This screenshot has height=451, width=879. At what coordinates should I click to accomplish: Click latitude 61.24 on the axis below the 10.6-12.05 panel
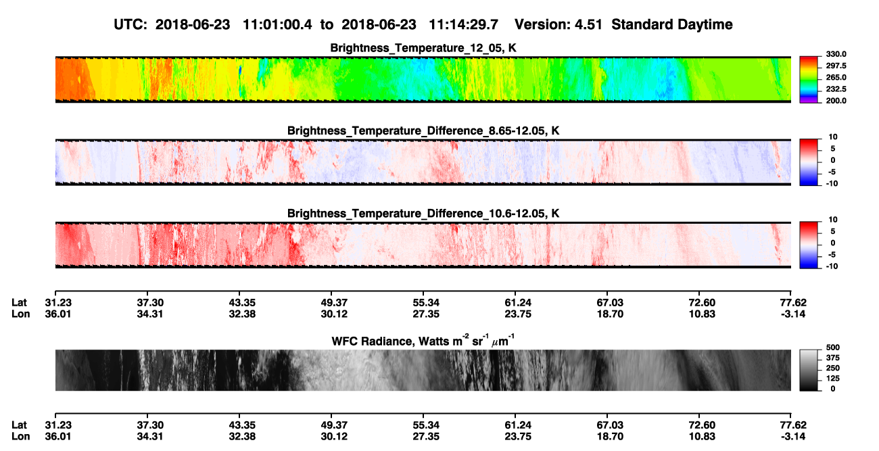pos(515,302)
